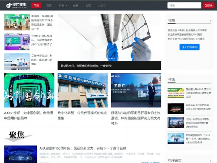Viewport: 217px width, 163px height.
Task: Open the 资讯 section heading
Action: [171, 80]
